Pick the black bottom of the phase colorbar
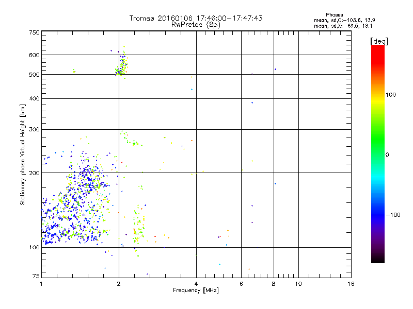 coord(378,259)
